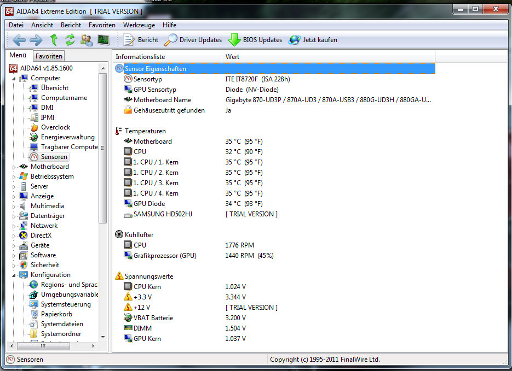512x371 pixels.
Task: Click the back navigation arrow
Action: (x=19, y=40)
